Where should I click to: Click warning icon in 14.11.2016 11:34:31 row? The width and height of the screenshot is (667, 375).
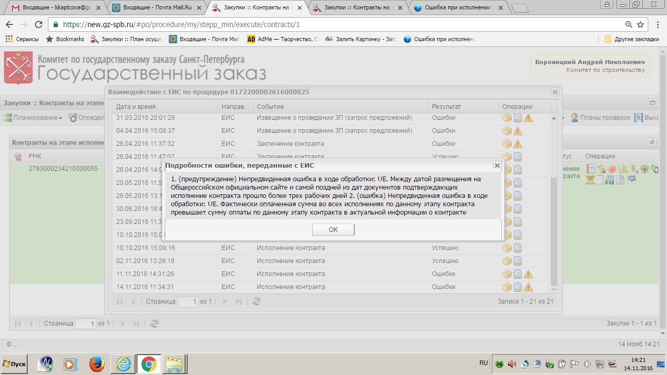click(528, 287)
